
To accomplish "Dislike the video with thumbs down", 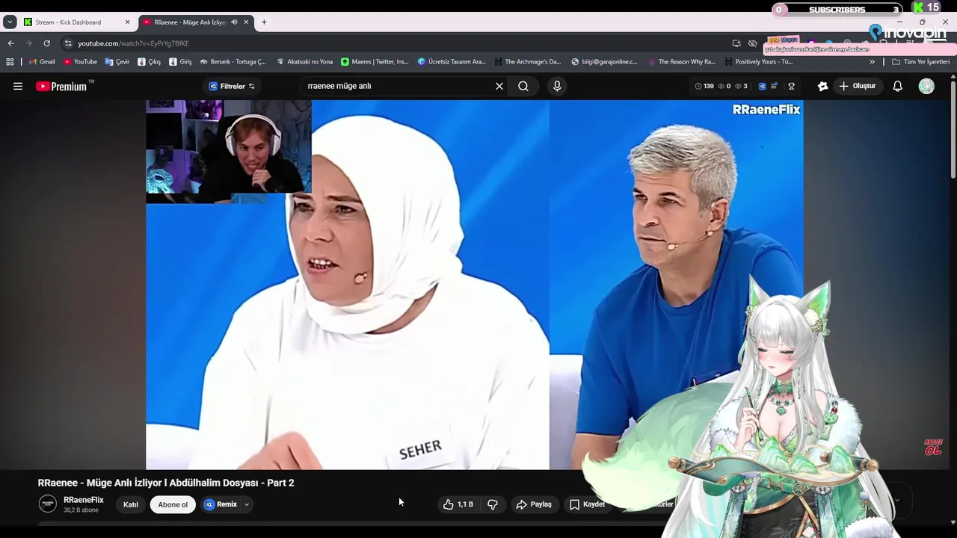I will coord(493,504).
